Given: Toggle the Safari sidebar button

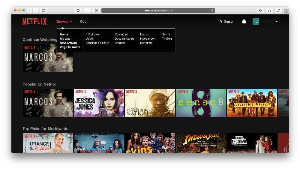Looking at the screenshot, I should click(43, 11).
